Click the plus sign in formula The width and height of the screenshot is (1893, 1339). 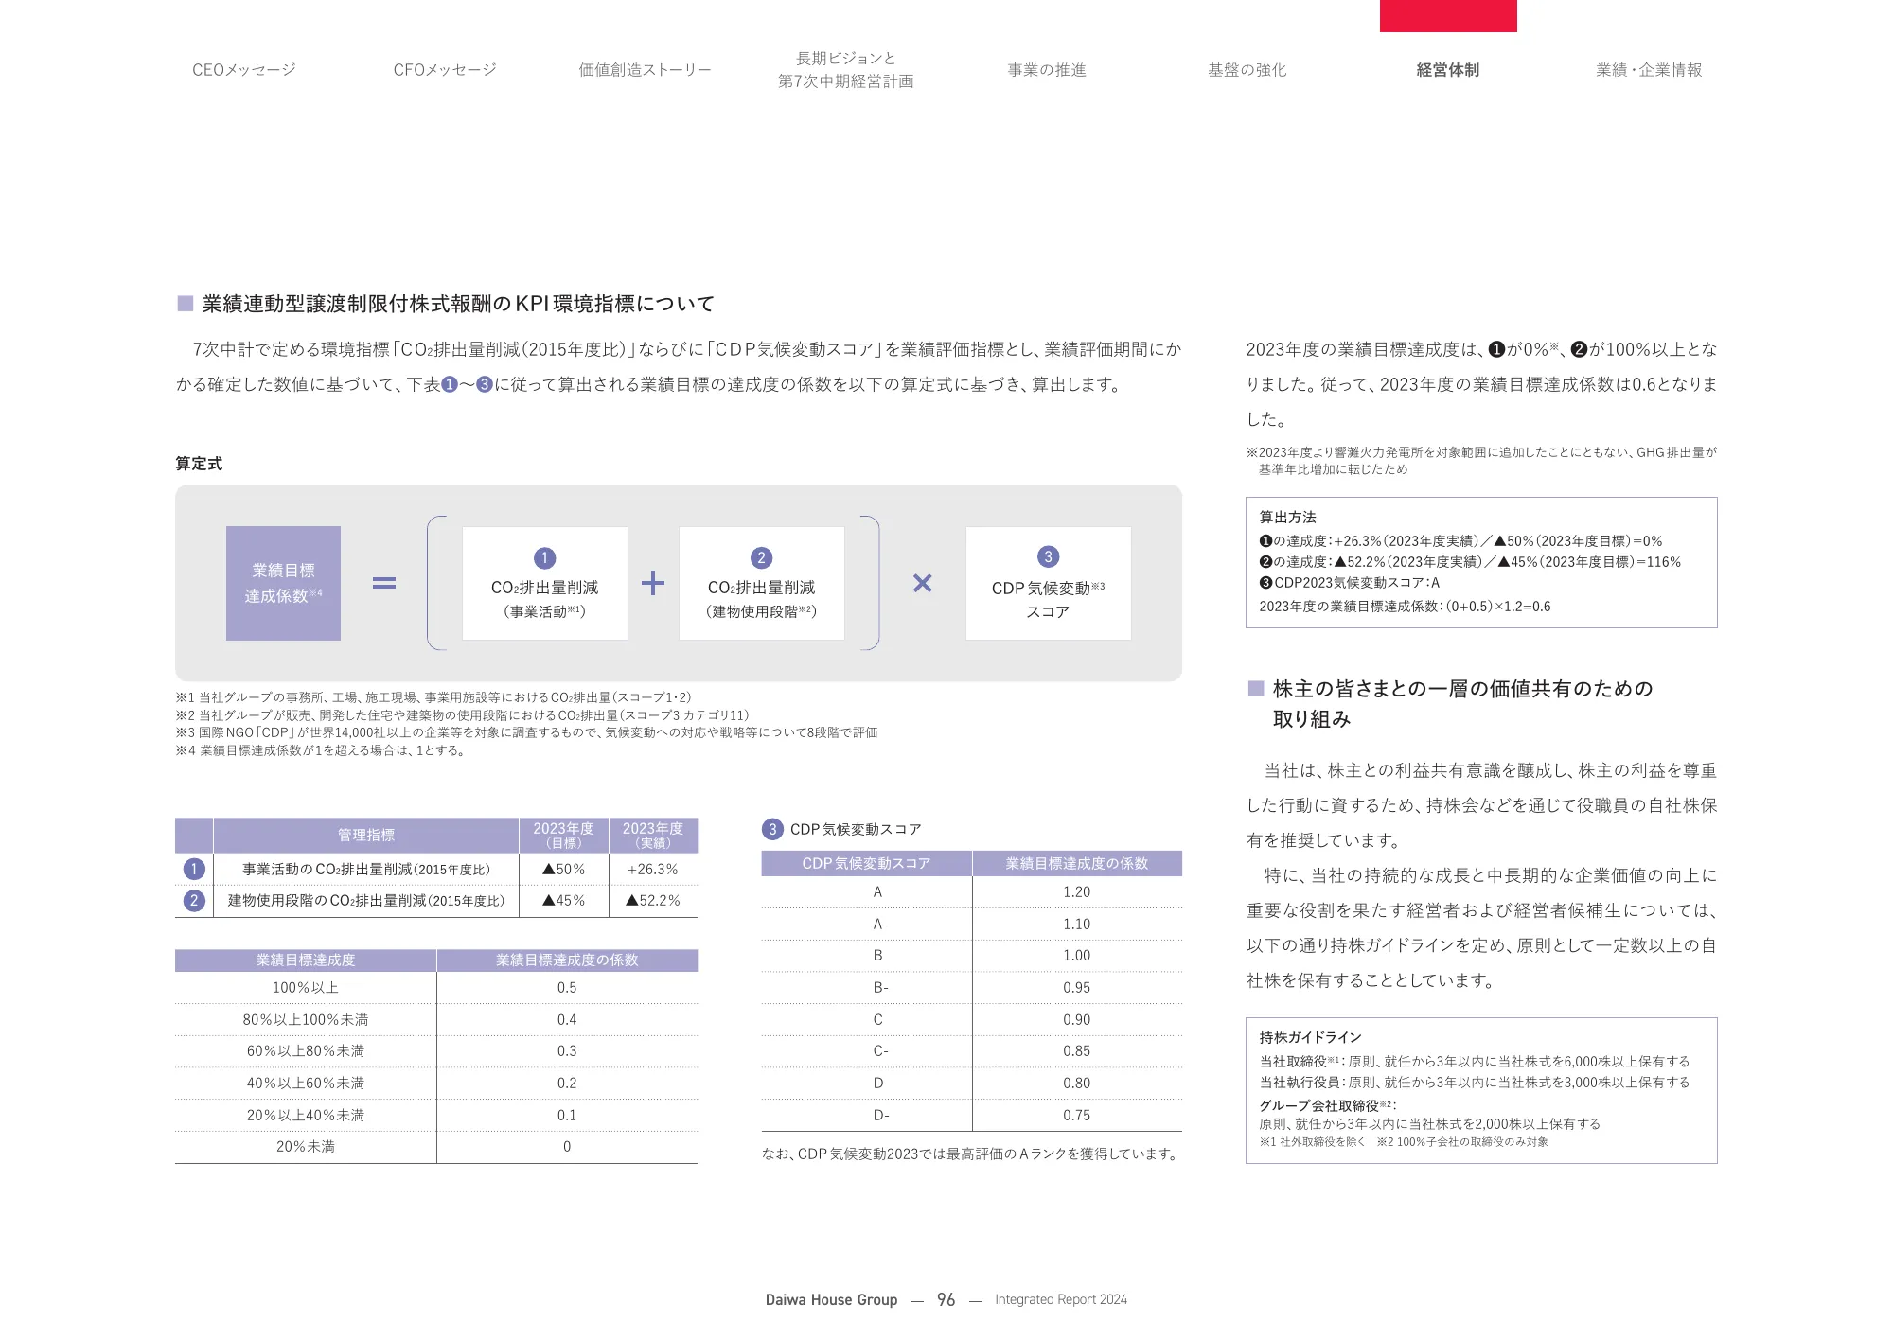(653, 583)
